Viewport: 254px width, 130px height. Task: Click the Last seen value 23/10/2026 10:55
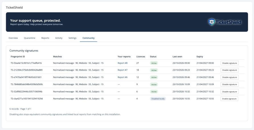coord(181,99)
